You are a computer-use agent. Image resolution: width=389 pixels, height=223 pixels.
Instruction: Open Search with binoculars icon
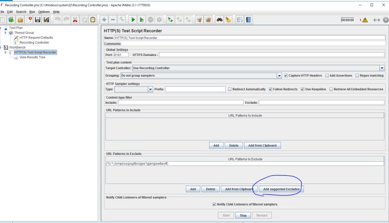pyautogui.click(x=219, y=19)
